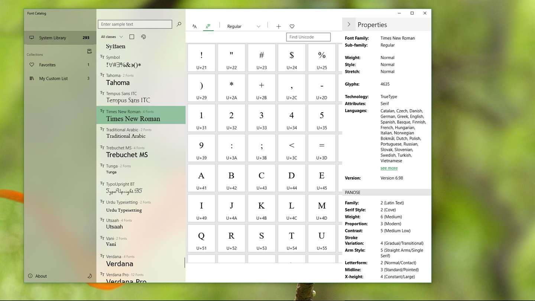Click the Enter sample text field

click(135, 24)
